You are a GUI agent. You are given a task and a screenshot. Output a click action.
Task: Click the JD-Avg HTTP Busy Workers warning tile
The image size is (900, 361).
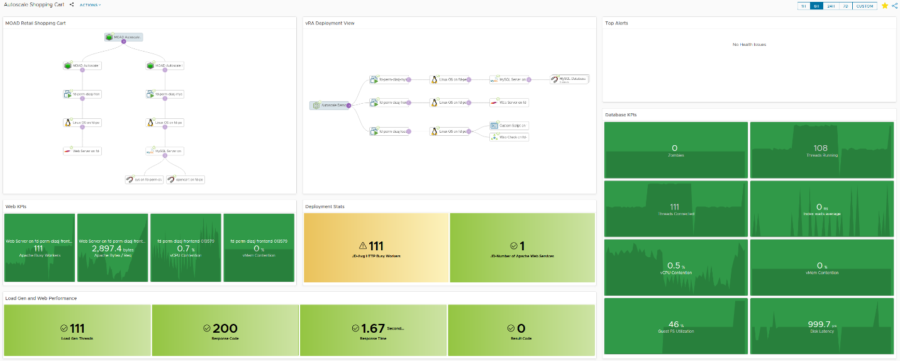(x=376, y=248)
